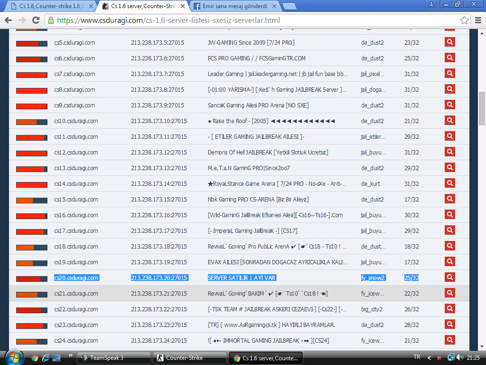Viewport: 486px width, 365px height.
Task: Click 'M.e.T.a.N GaminG PRO|Since2oo7' server name
Action: (x=249, y=168)
